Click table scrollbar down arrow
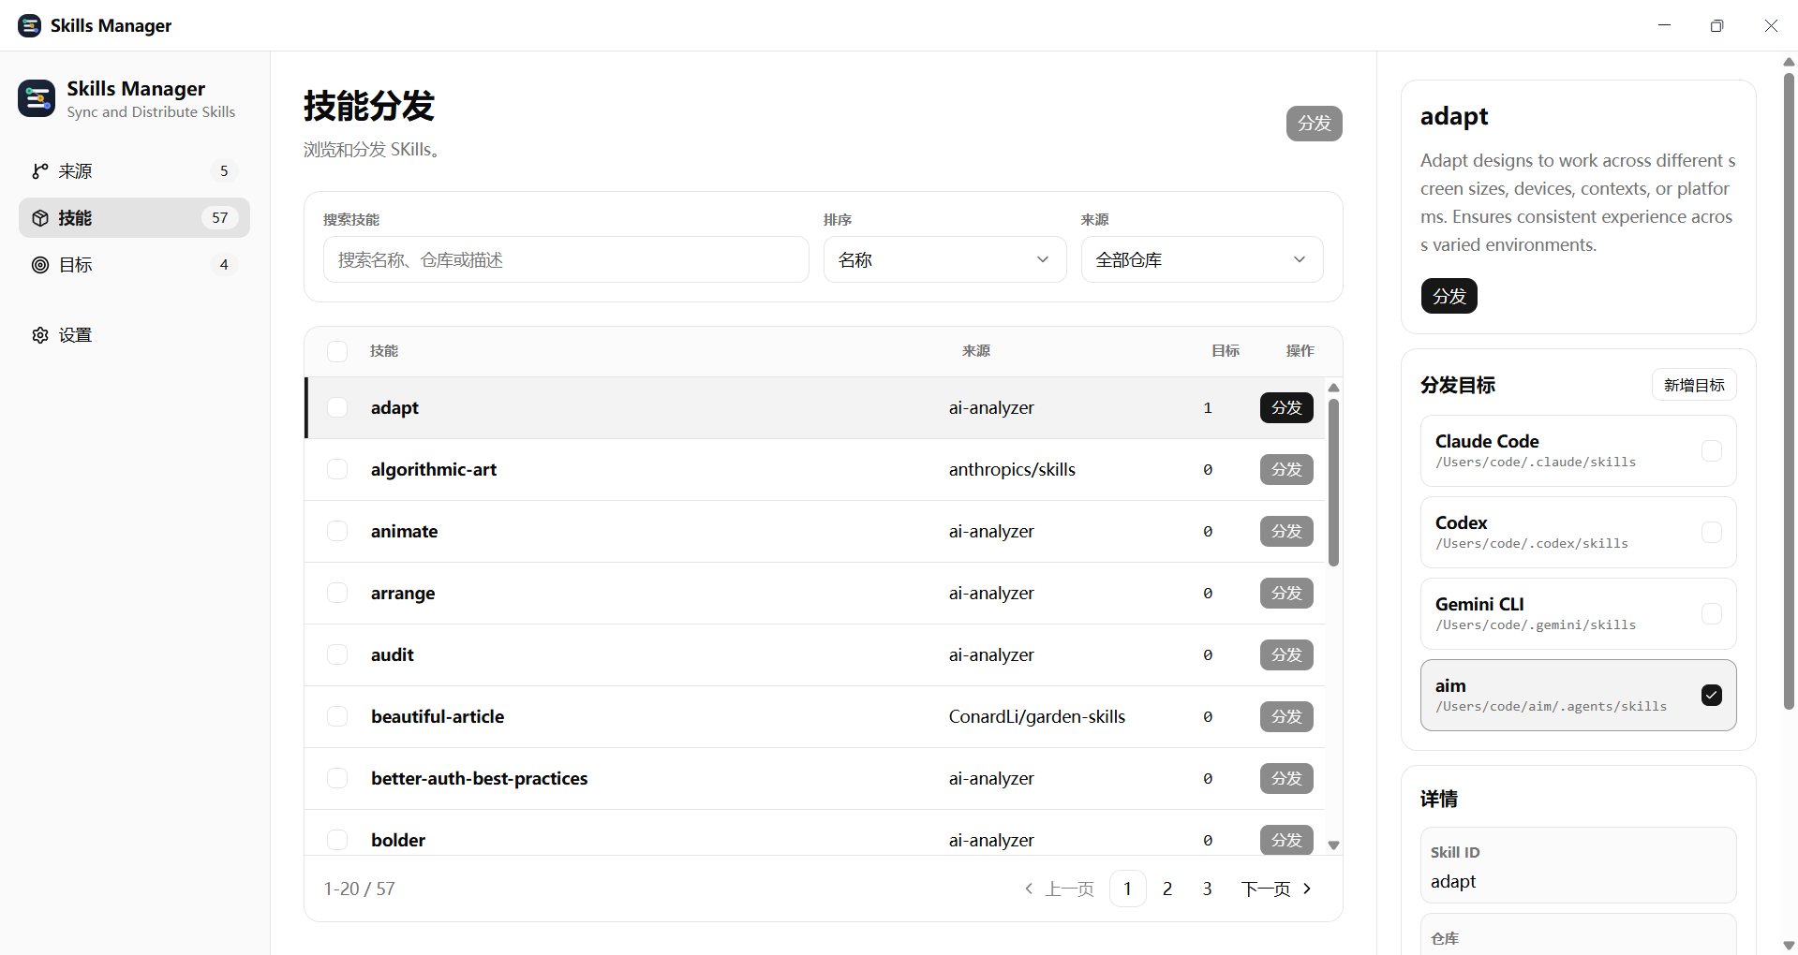1798x955 pixels. coord(1333,845)
